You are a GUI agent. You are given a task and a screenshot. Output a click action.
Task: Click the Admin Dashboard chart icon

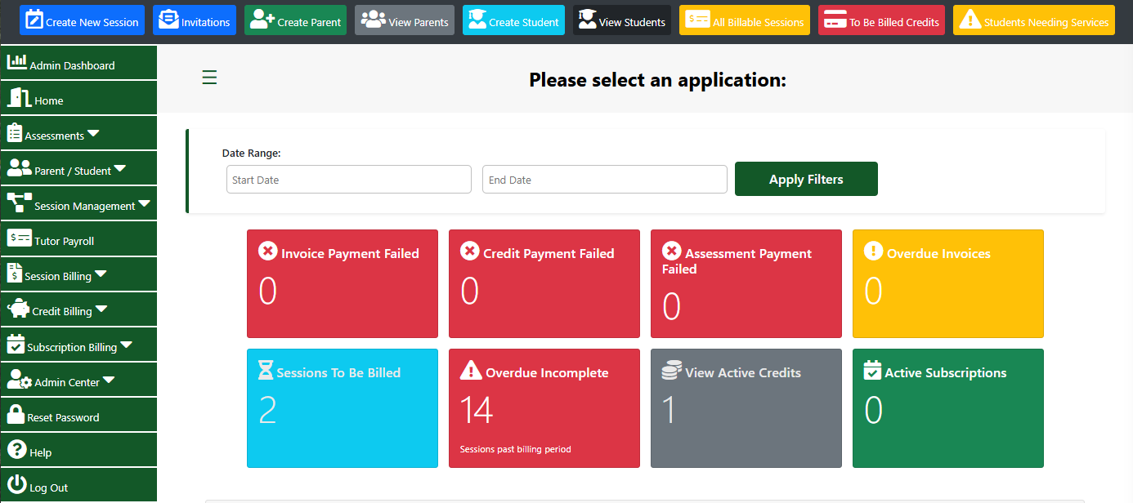[16, 62]
